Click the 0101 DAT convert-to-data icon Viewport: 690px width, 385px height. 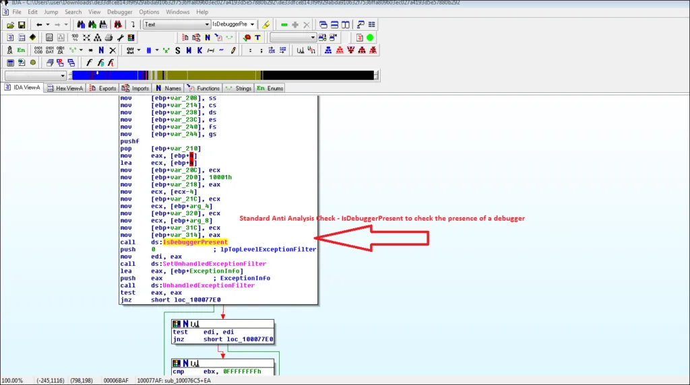(x=50, y=50)
